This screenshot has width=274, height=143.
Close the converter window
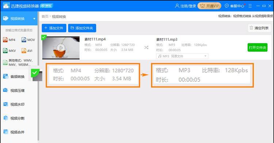(270, 6)
